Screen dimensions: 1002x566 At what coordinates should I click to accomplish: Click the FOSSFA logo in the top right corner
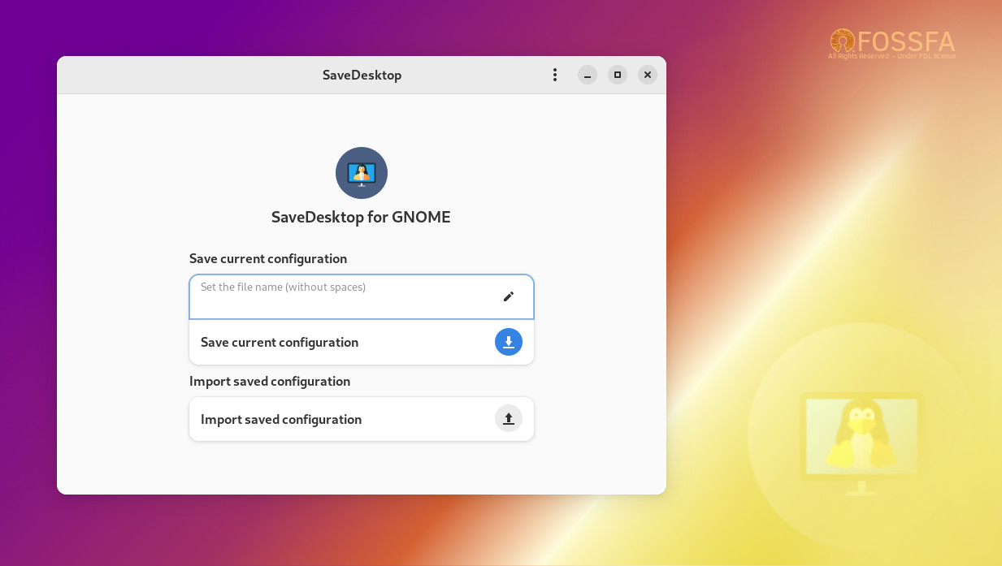pyautogui.click(x=891, y=42)
